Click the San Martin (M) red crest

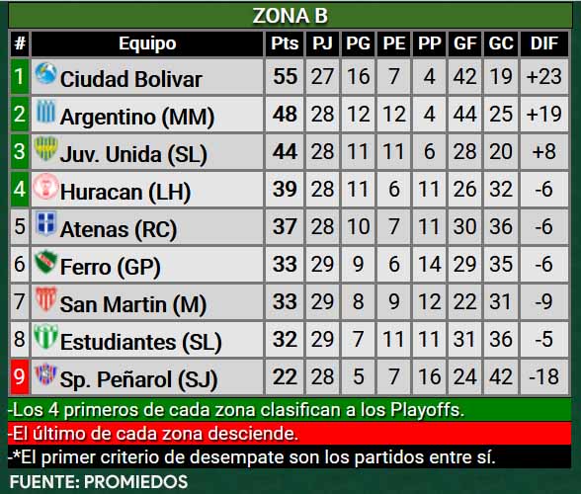point(45,298)
